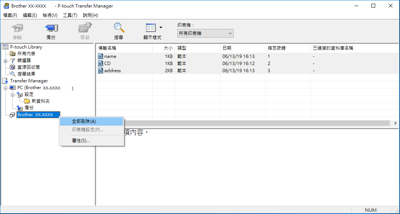Click the 顯示樣式 view style icon
The width and height of the screenshot is (400, 214).
(151, 28)
